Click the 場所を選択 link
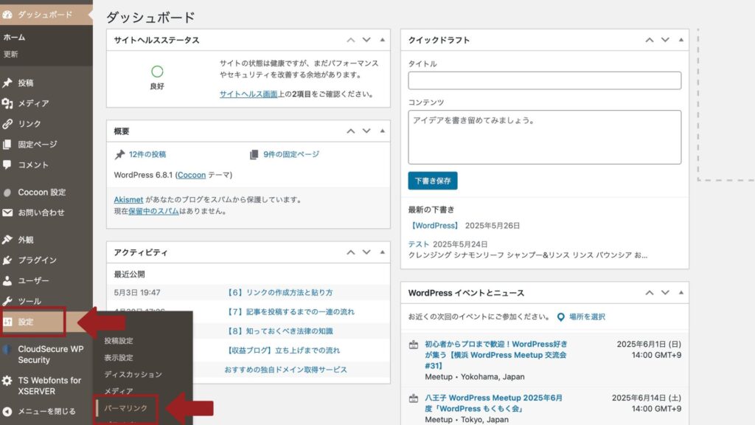 coord(587,317)
